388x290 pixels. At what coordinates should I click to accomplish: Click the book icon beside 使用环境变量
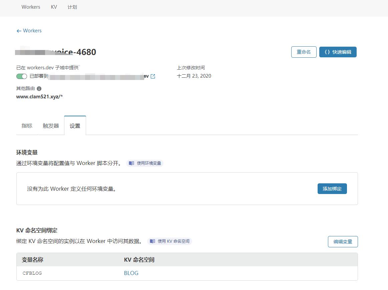click(x=131, y=163)
